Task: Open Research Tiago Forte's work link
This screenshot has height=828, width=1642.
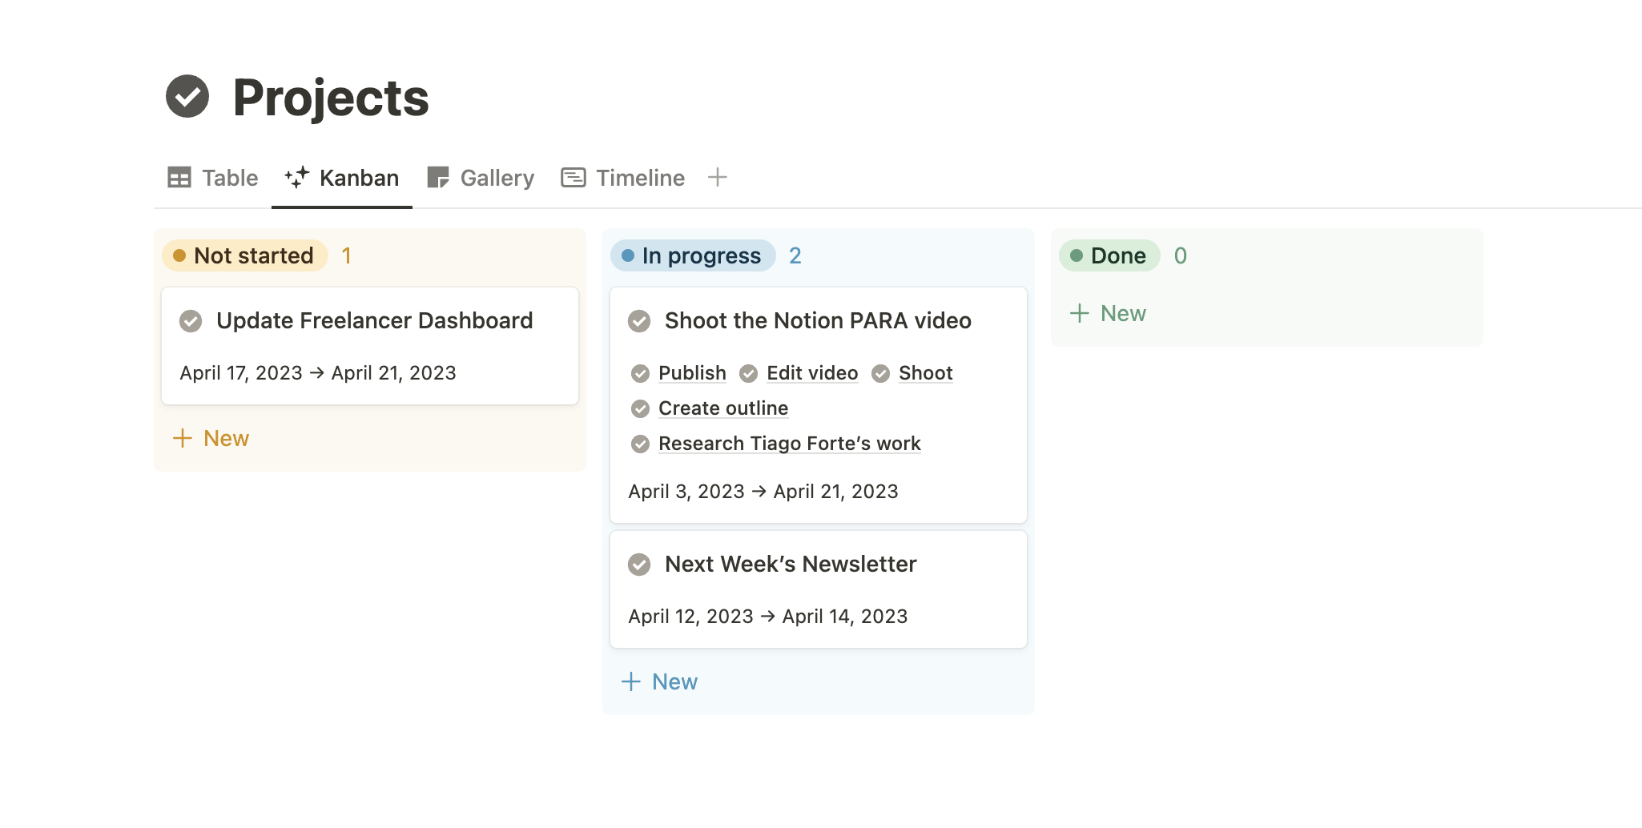Action: pos(789,444)
